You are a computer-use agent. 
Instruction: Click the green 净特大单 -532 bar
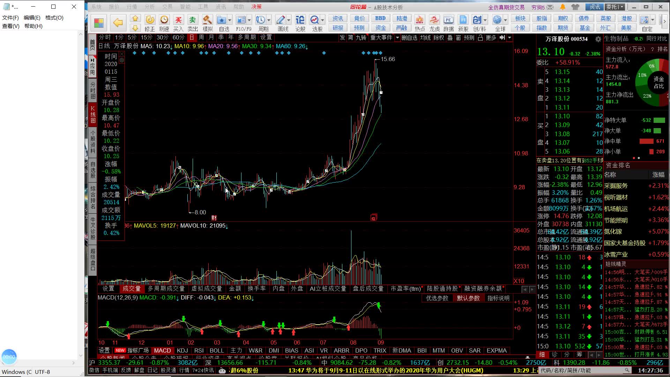[x=659, y=120]
